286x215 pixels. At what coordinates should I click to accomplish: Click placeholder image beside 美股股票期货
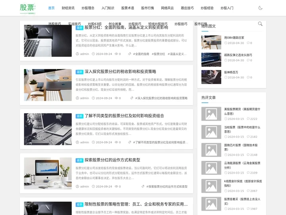pyautogui.click(x=211, y=114)
